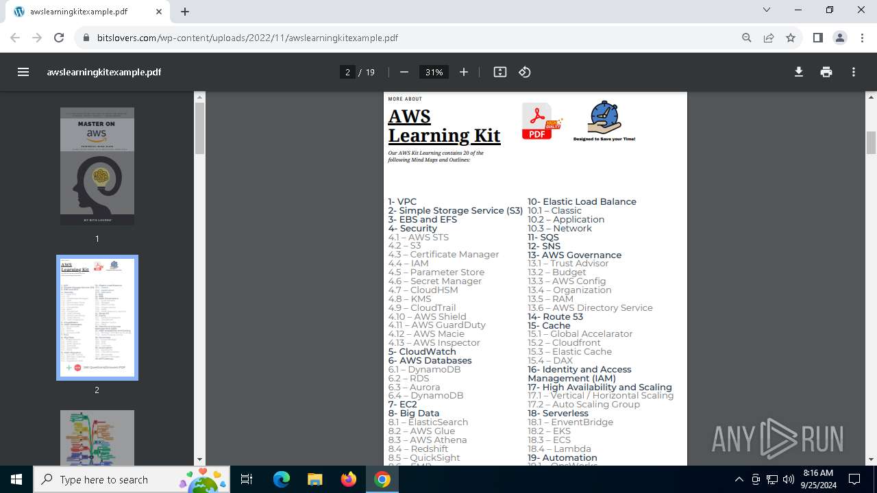877x493 pixels.
Task: Click the '4.3 – Certificate Manager' entry
Action: pyautogui.click(x=443, y=255)
